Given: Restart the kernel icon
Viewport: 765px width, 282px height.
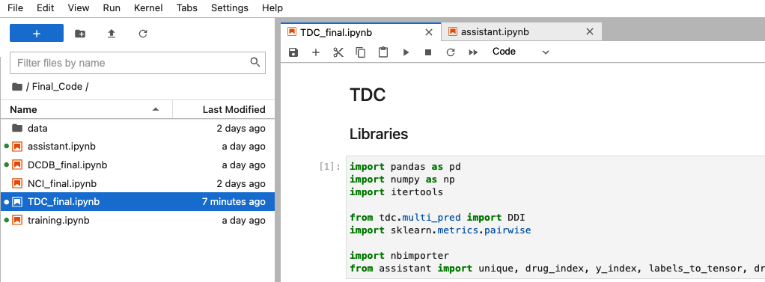Looking at the screenshot, I should coord(451,52).
